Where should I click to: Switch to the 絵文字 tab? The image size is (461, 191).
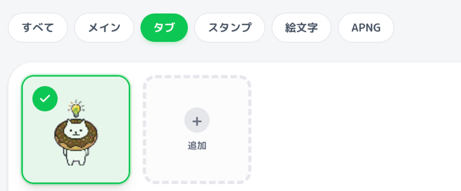coord(301,27)
